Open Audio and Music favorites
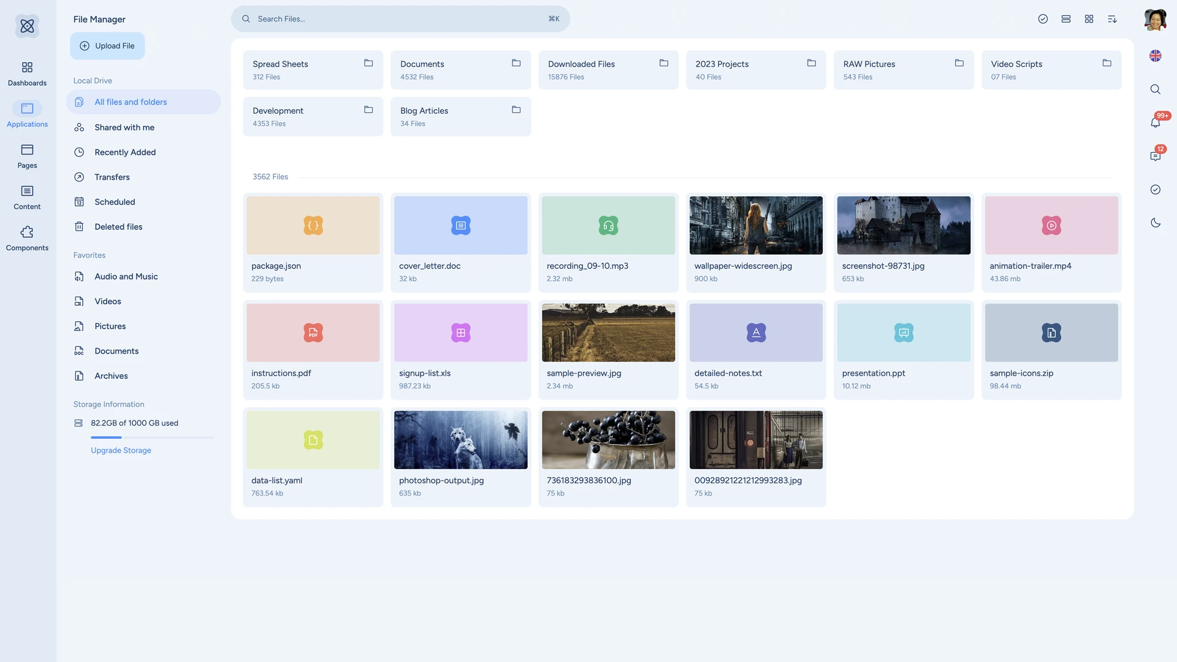This screenshot has height=662, width=1177. coord(143,276)
